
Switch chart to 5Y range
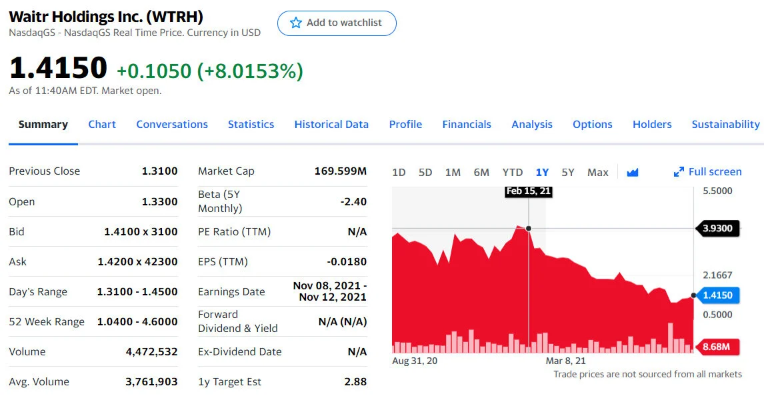pyautogui.click(x=567, y=172)
